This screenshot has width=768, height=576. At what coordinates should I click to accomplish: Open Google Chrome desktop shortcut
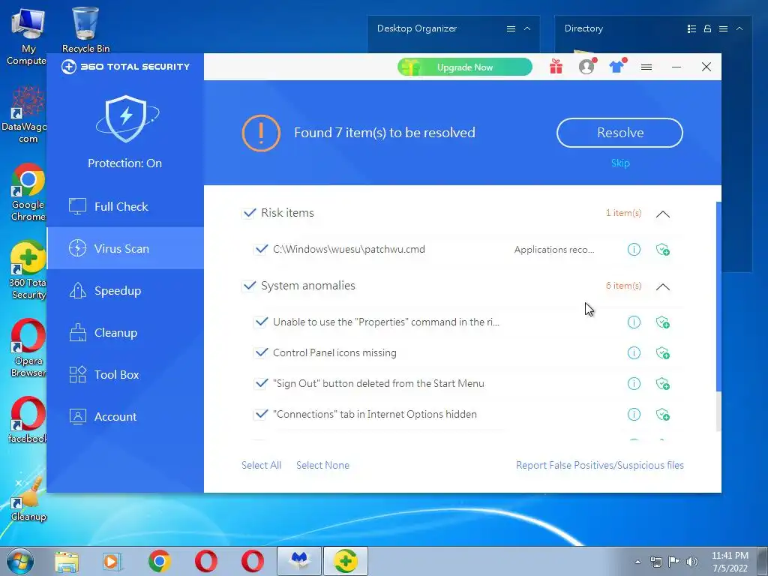pyautogui.click(x=28, y=192)
